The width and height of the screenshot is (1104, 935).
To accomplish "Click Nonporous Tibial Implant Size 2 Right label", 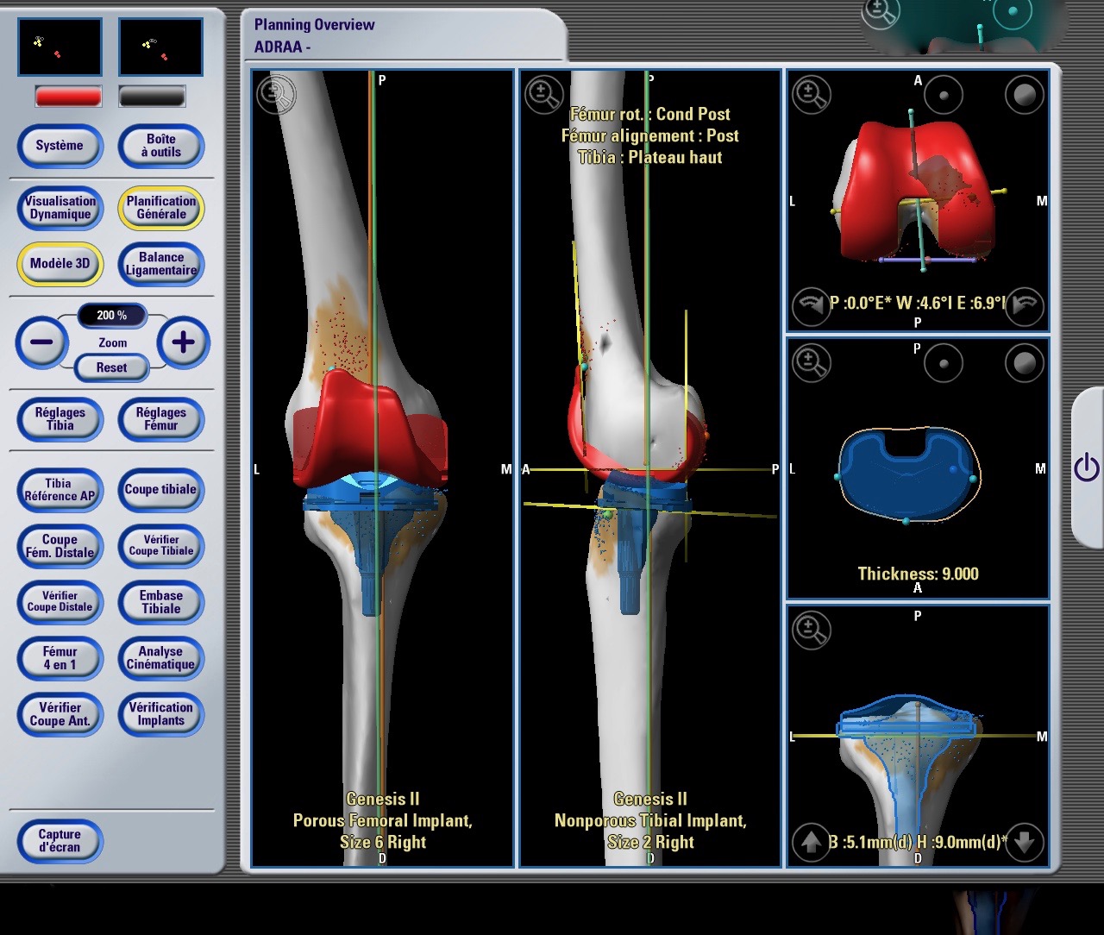I will (650, 820).
